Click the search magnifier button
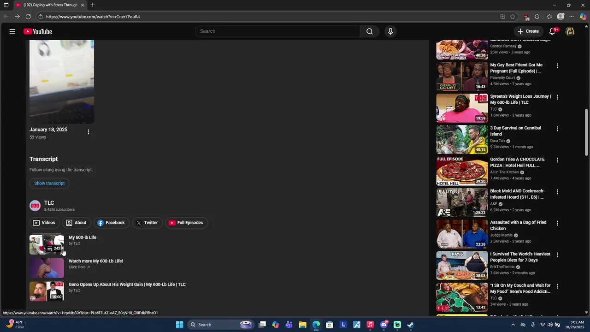The width and height of the screenshot is (590, 332). [369, 31]
